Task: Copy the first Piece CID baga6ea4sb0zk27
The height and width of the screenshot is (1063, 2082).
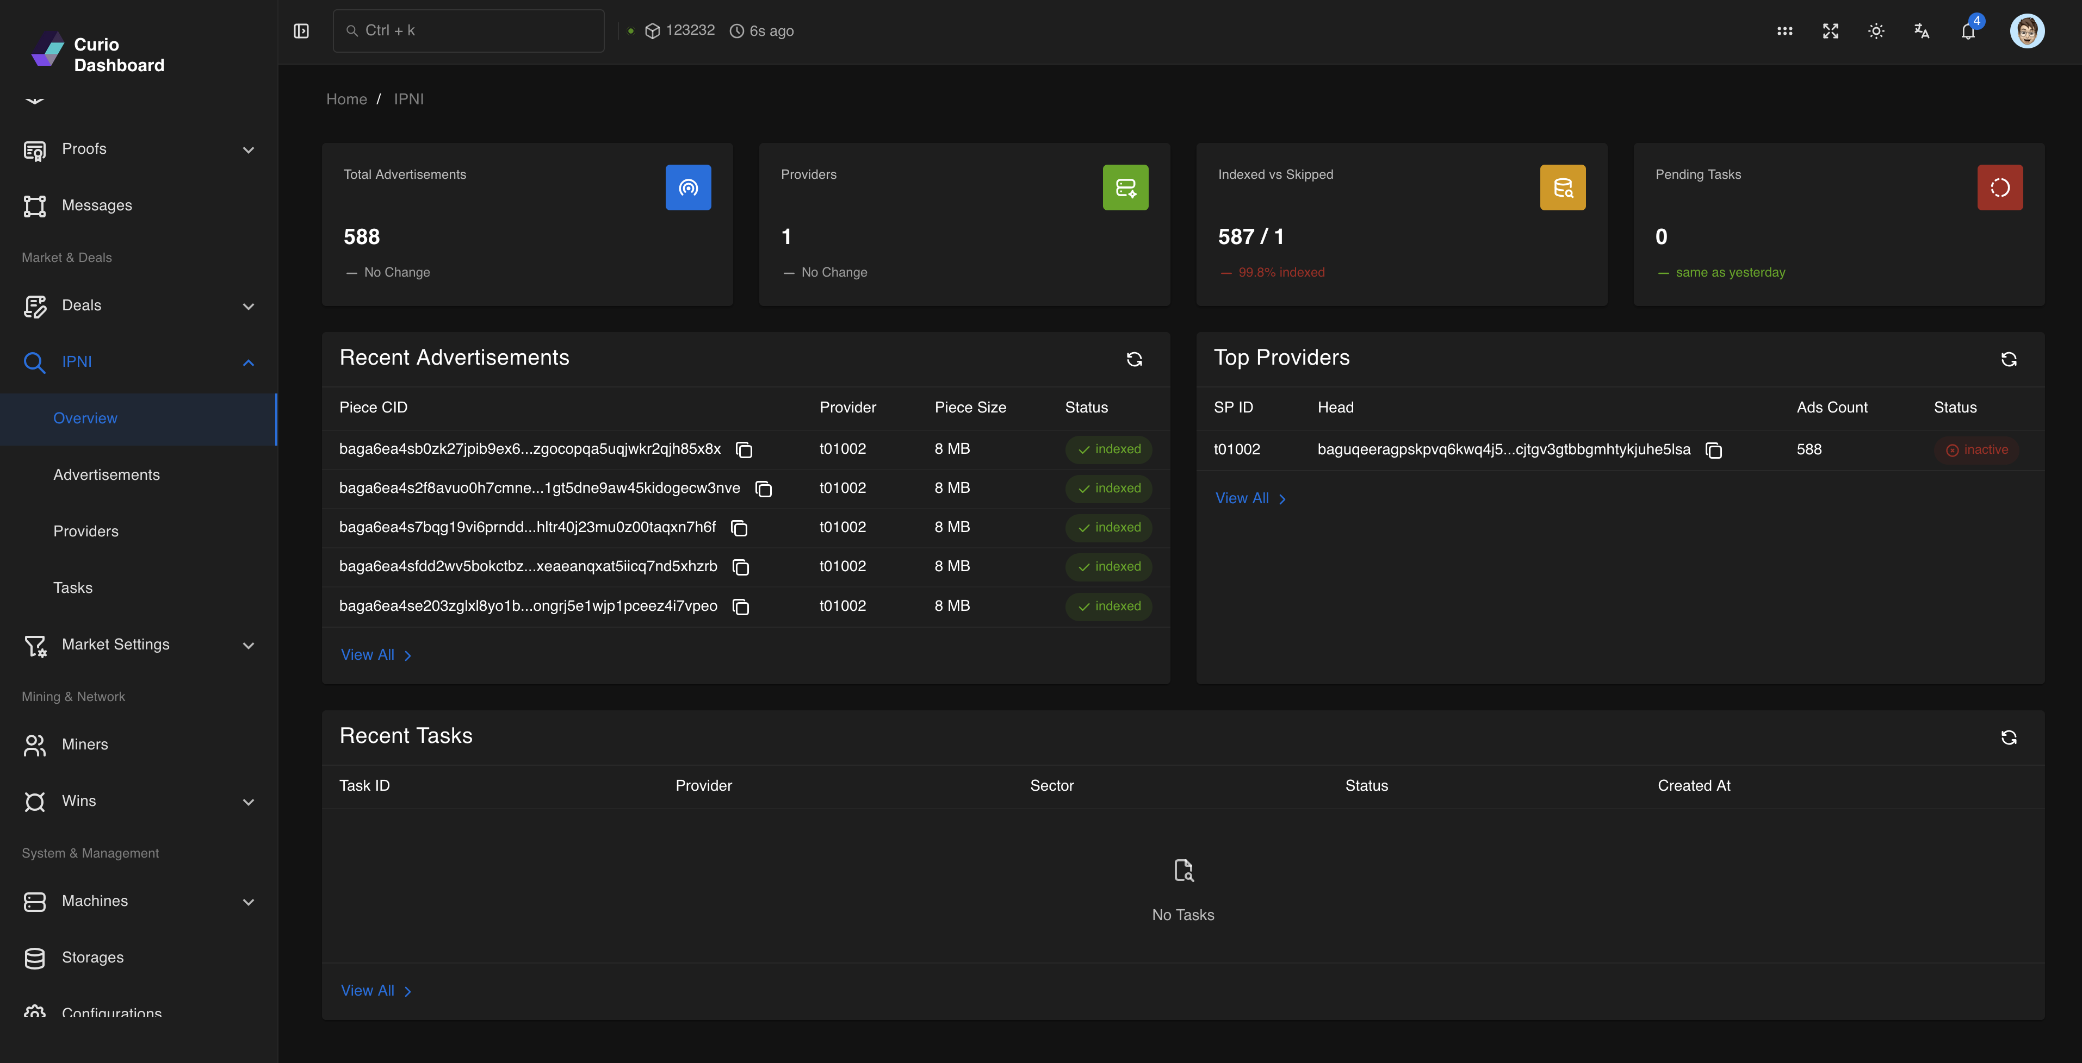Action: [743, 450]
